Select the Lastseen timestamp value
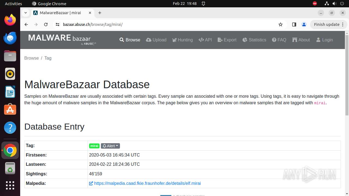Image resolution: width=349 pixels, height=196 pixels. point(115,164)
